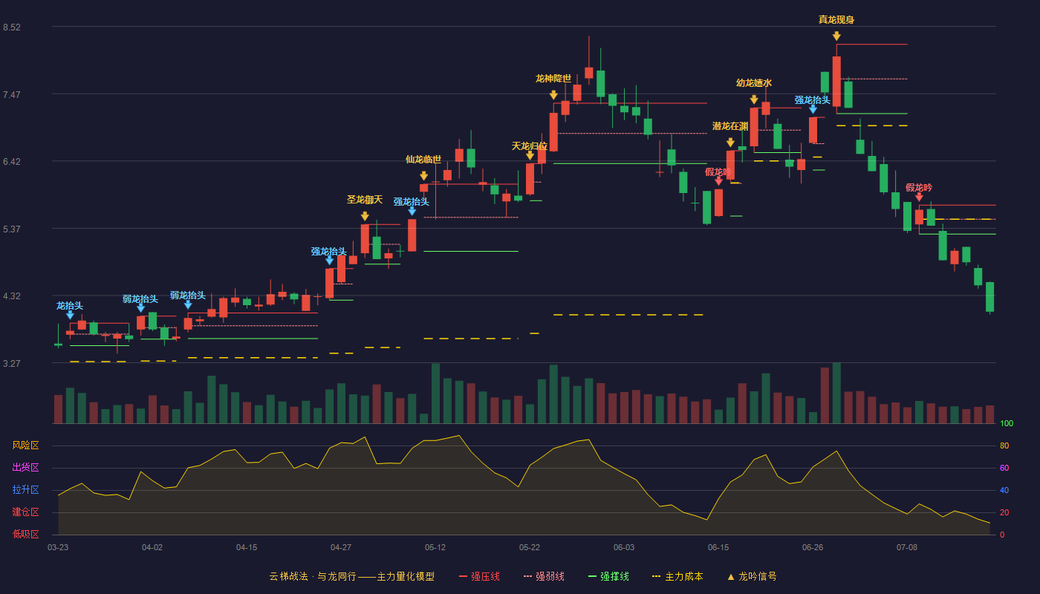Viewport: 1040px width, 594px height.
Task: Toggle the 龙吟信号 legend entry
Action: point(752,576)
